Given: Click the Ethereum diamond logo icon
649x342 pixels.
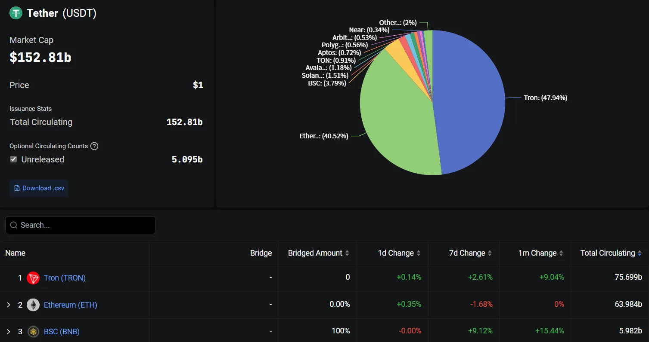Looking at the screenshot, I should click(33, 305).
